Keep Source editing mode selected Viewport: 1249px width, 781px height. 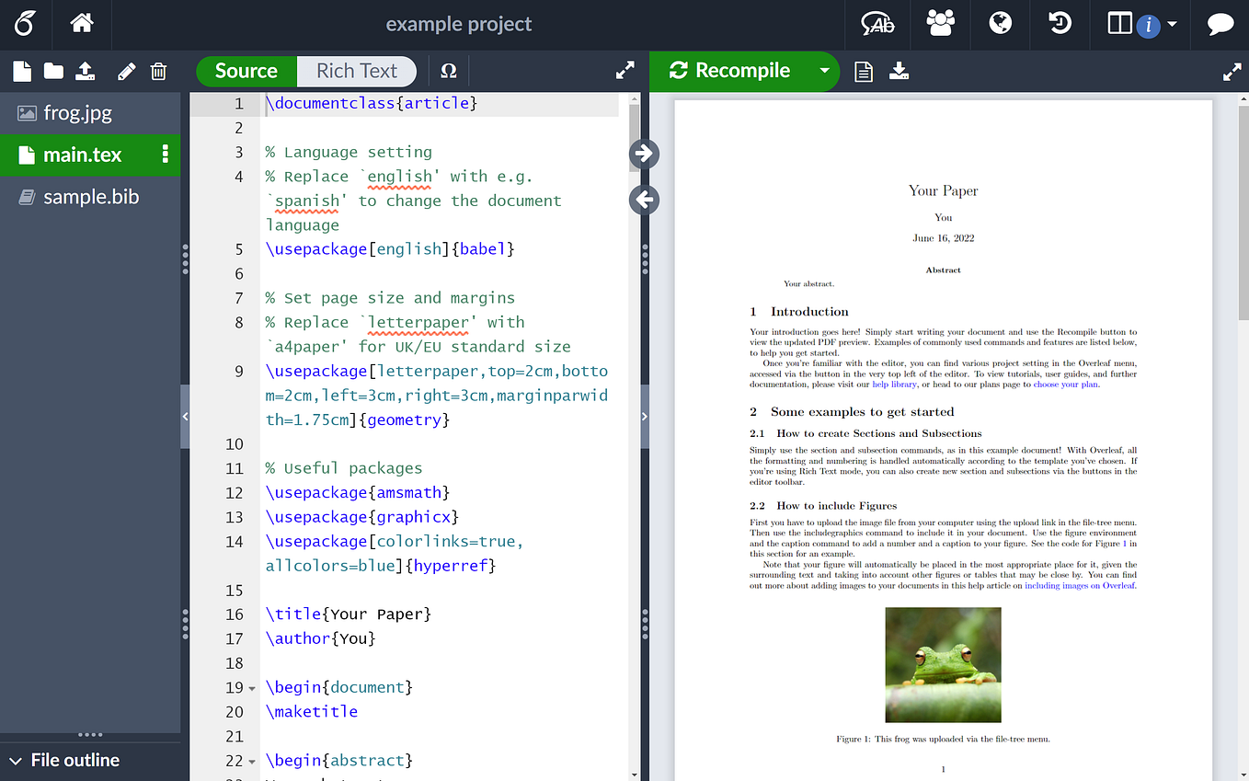(x=246, y=70)
